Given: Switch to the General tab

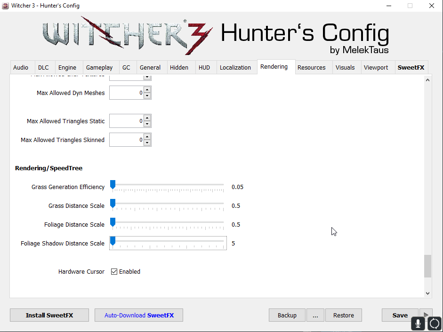Looking at the screenshot, I should (x=152, y=67).
